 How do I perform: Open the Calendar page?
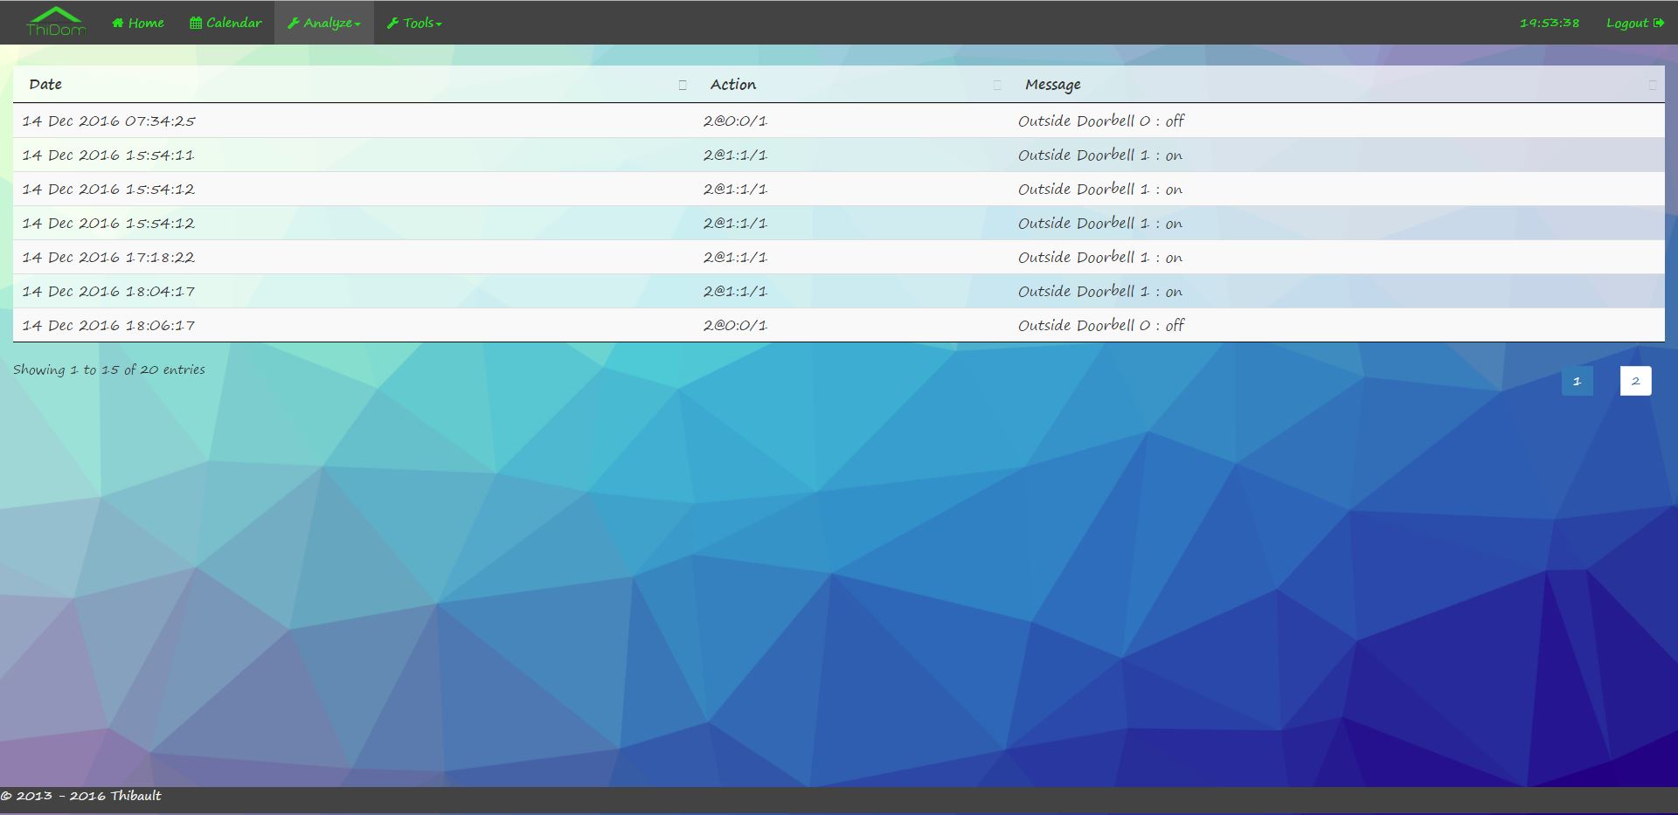point(225,23)
